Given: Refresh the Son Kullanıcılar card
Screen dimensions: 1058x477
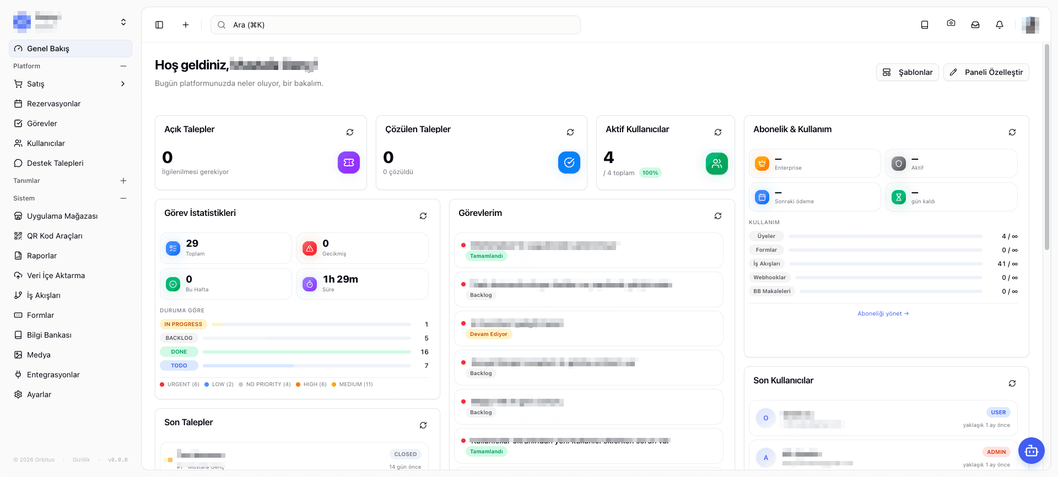Looking at the screenshot, I should pyautogui.click(x=1012, y=383).
